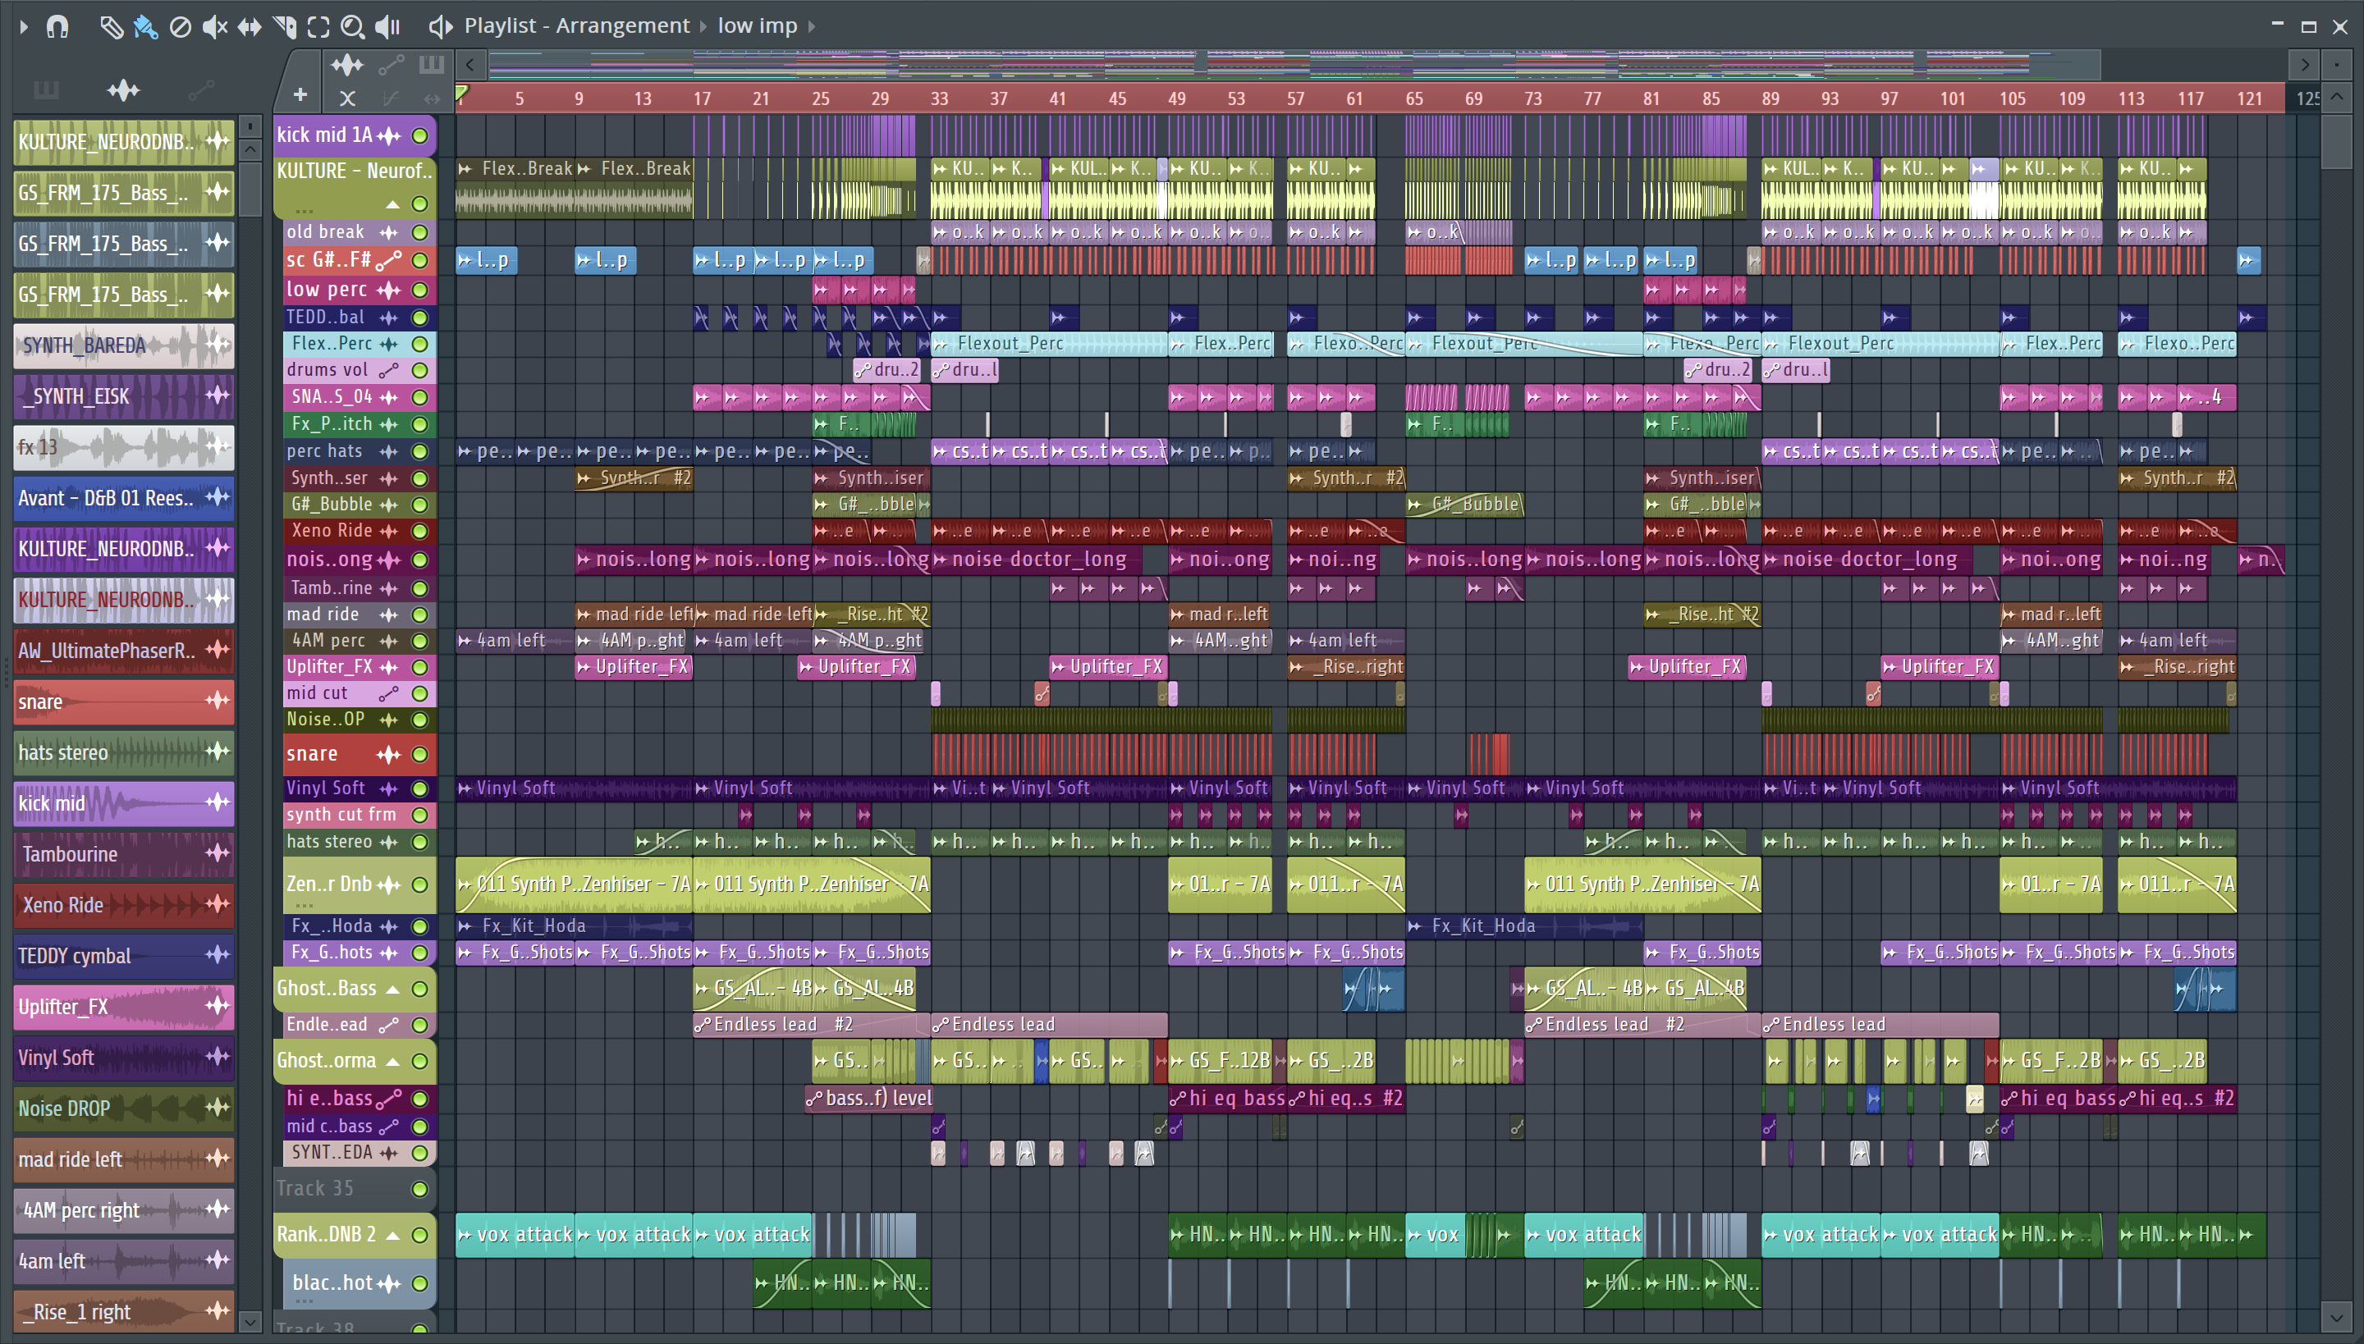Select the Zoom magnifier tool
The height and width of the screenshot is (1344, 2364).
pyautogui.click(x=352, y=27)
